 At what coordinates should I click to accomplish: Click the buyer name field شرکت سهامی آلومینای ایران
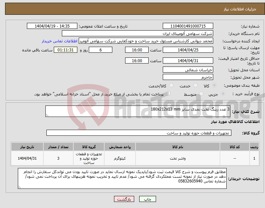pos(137,33)
